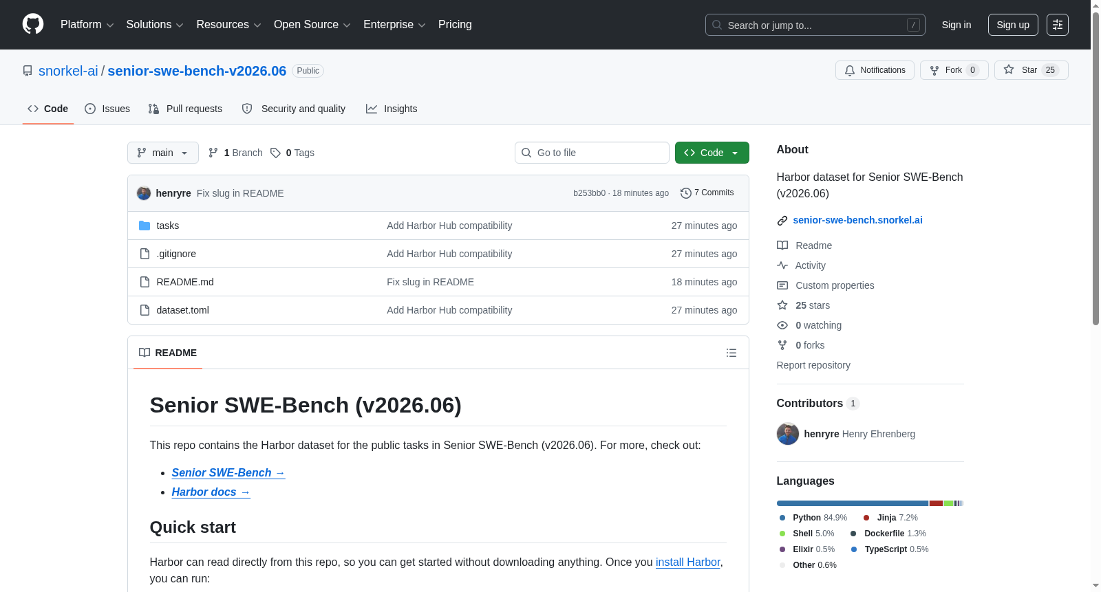View the 7 Commits history

(707, 193)
